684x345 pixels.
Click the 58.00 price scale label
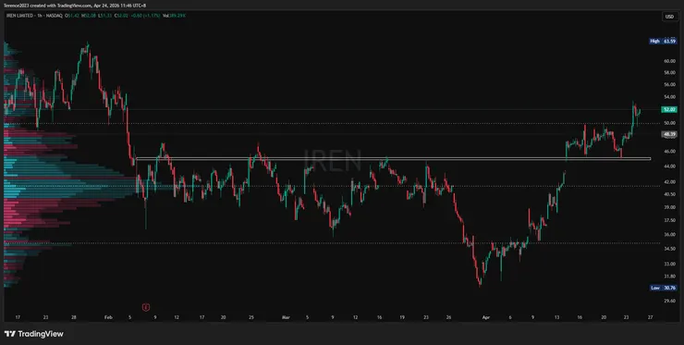tap(669, 72)
